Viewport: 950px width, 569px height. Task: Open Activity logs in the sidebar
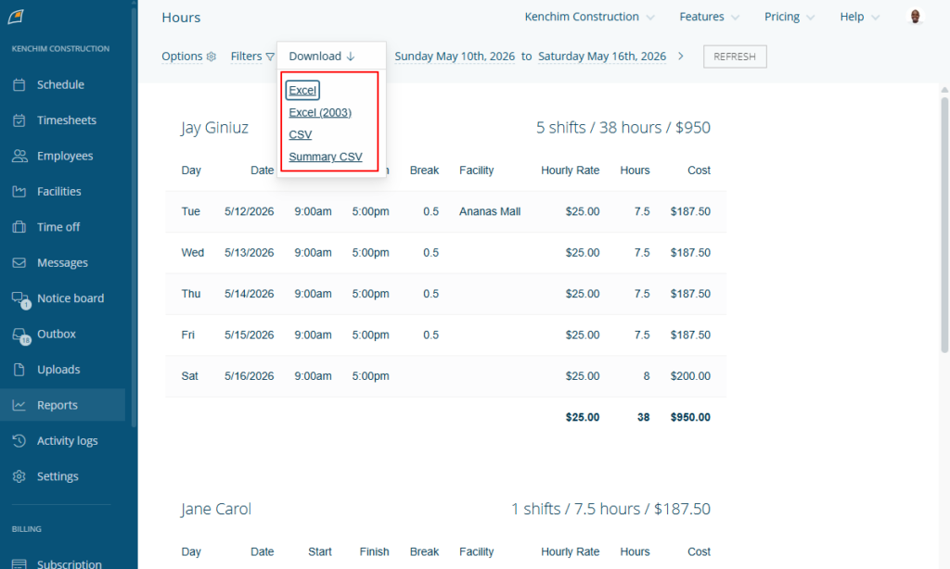tap(67, 441)
